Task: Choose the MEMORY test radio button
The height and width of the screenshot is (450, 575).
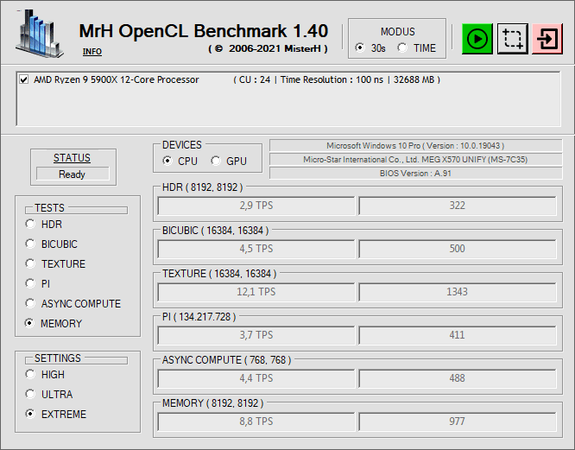Action: tap(30, 323)
